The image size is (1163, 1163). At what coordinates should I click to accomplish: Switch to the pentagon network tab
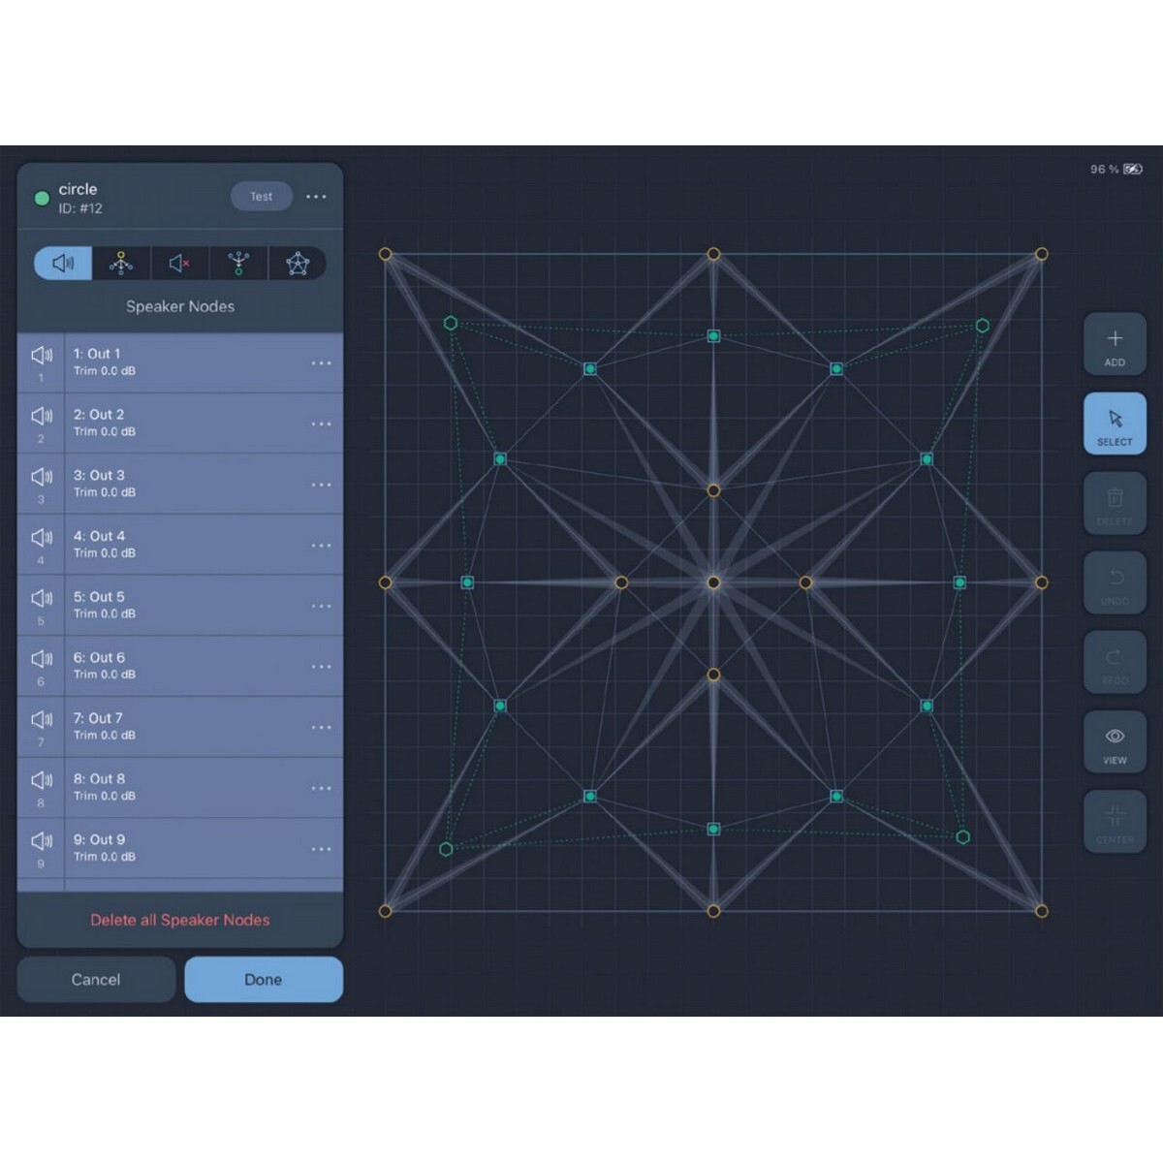click(x=298, y=264)
